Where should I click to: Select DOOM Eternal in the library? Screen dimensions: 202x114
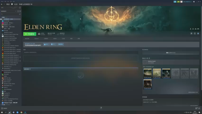tap(7, 72)
